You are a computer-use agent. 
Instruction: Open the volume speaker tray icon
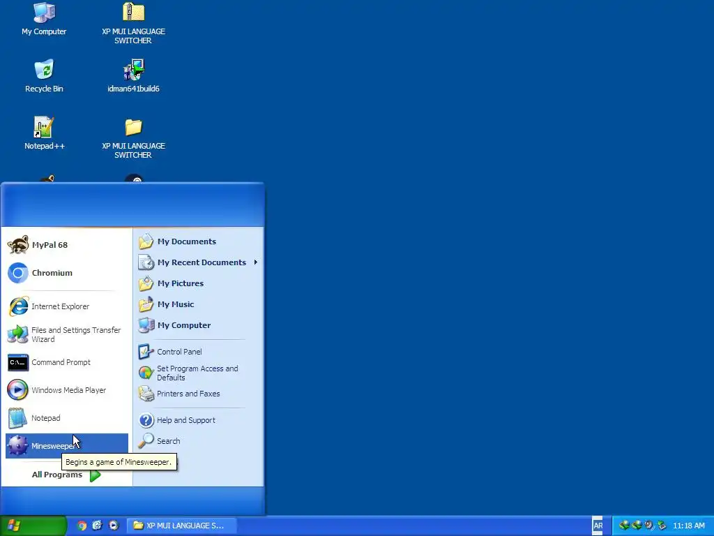tap(649, 526)
